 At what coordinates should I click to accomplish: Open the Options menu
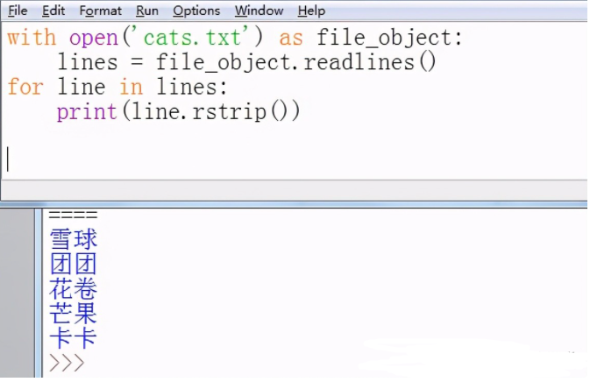click(196, 11)
